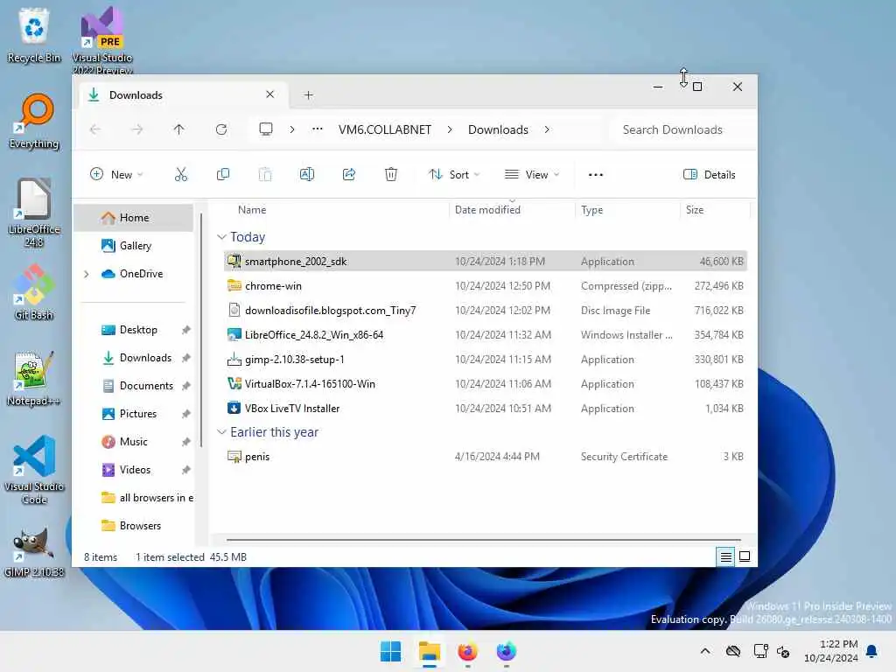Select LibreOffice_24.8.2_Win_x86-64 file
This screenshot has width=896, height=672.
(485, 335)
